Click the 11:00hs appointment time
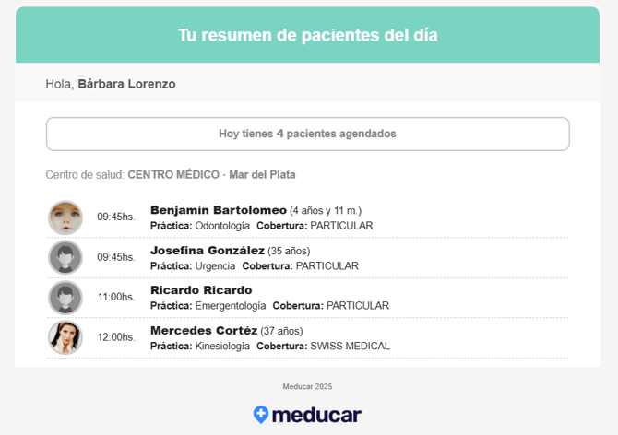This screenshot has height=435, width=618. tap(116, 297)
